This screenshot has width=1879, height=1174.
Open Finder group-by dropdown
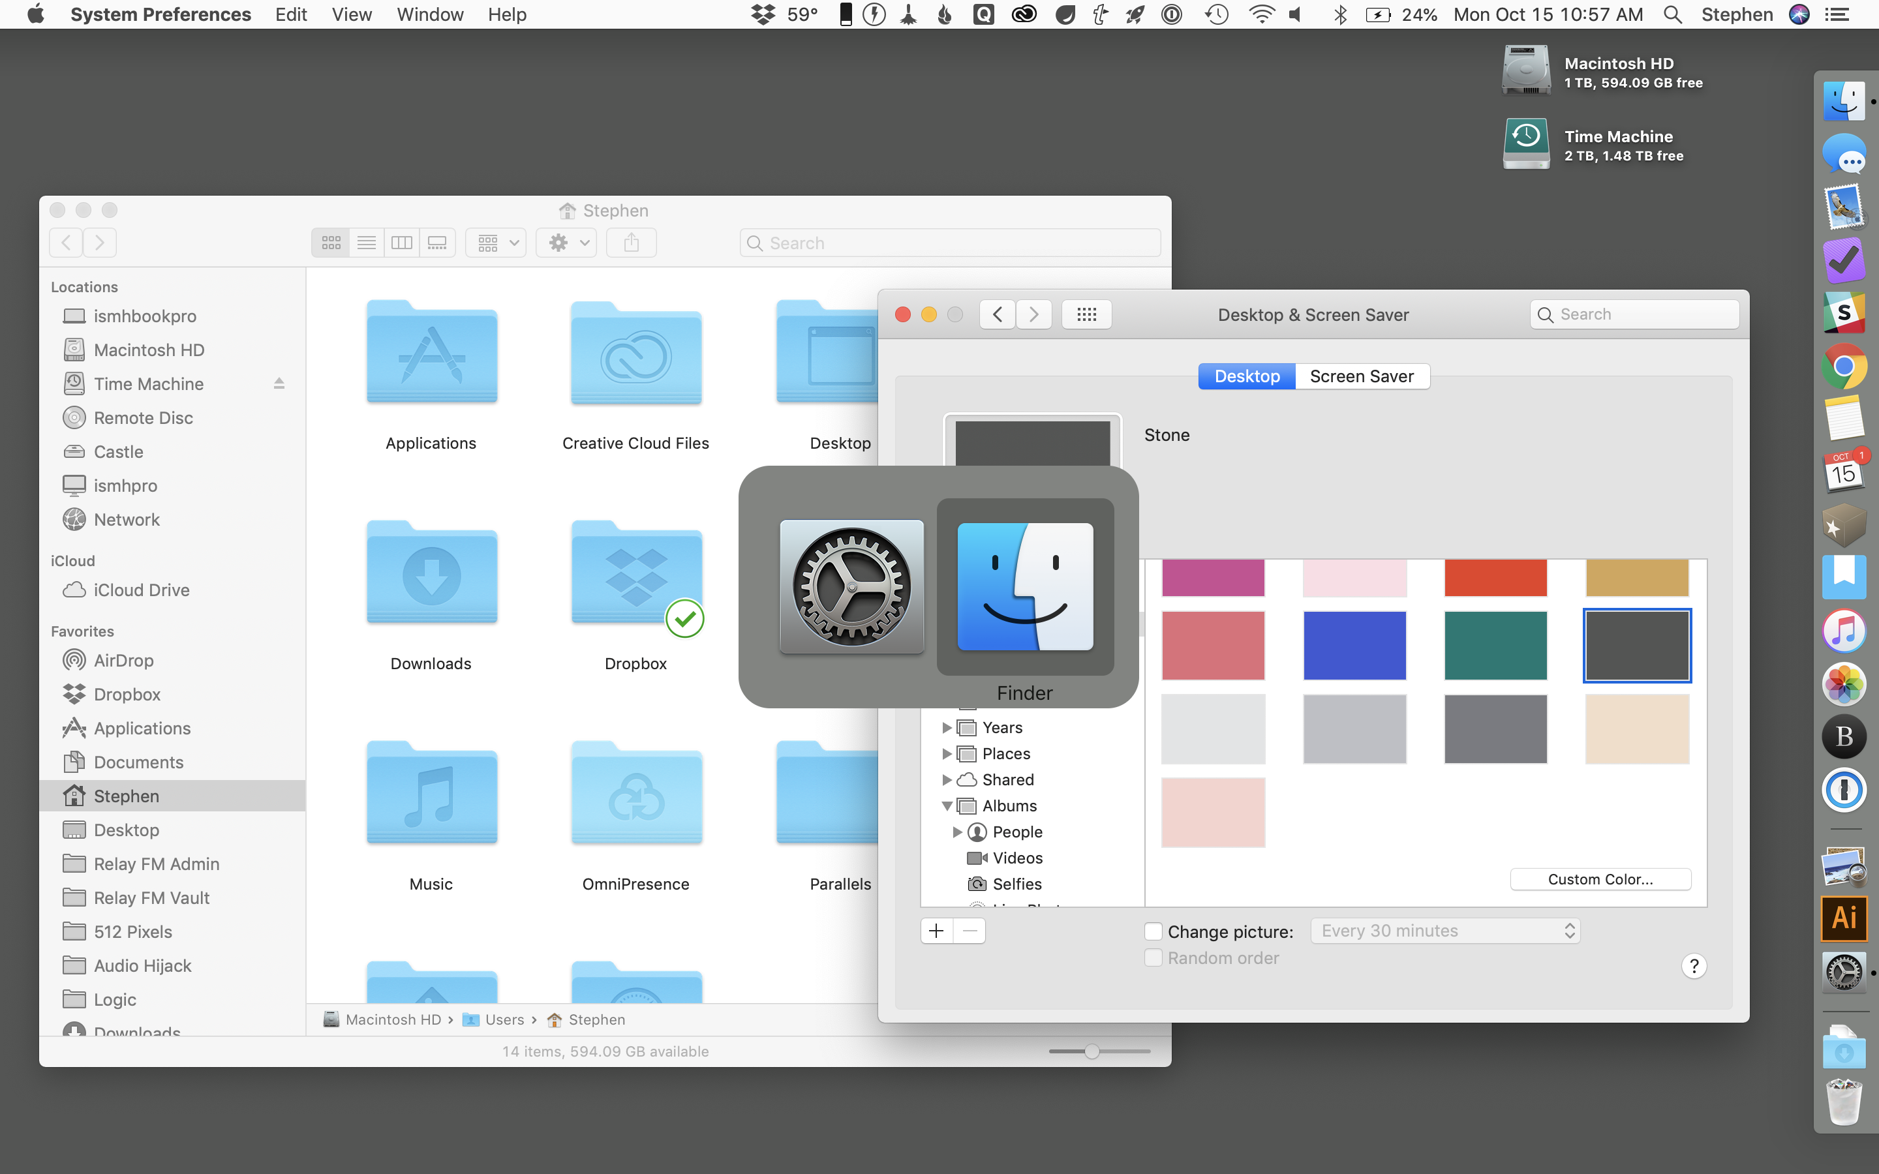pyautogui.click(x=496, y=243)
